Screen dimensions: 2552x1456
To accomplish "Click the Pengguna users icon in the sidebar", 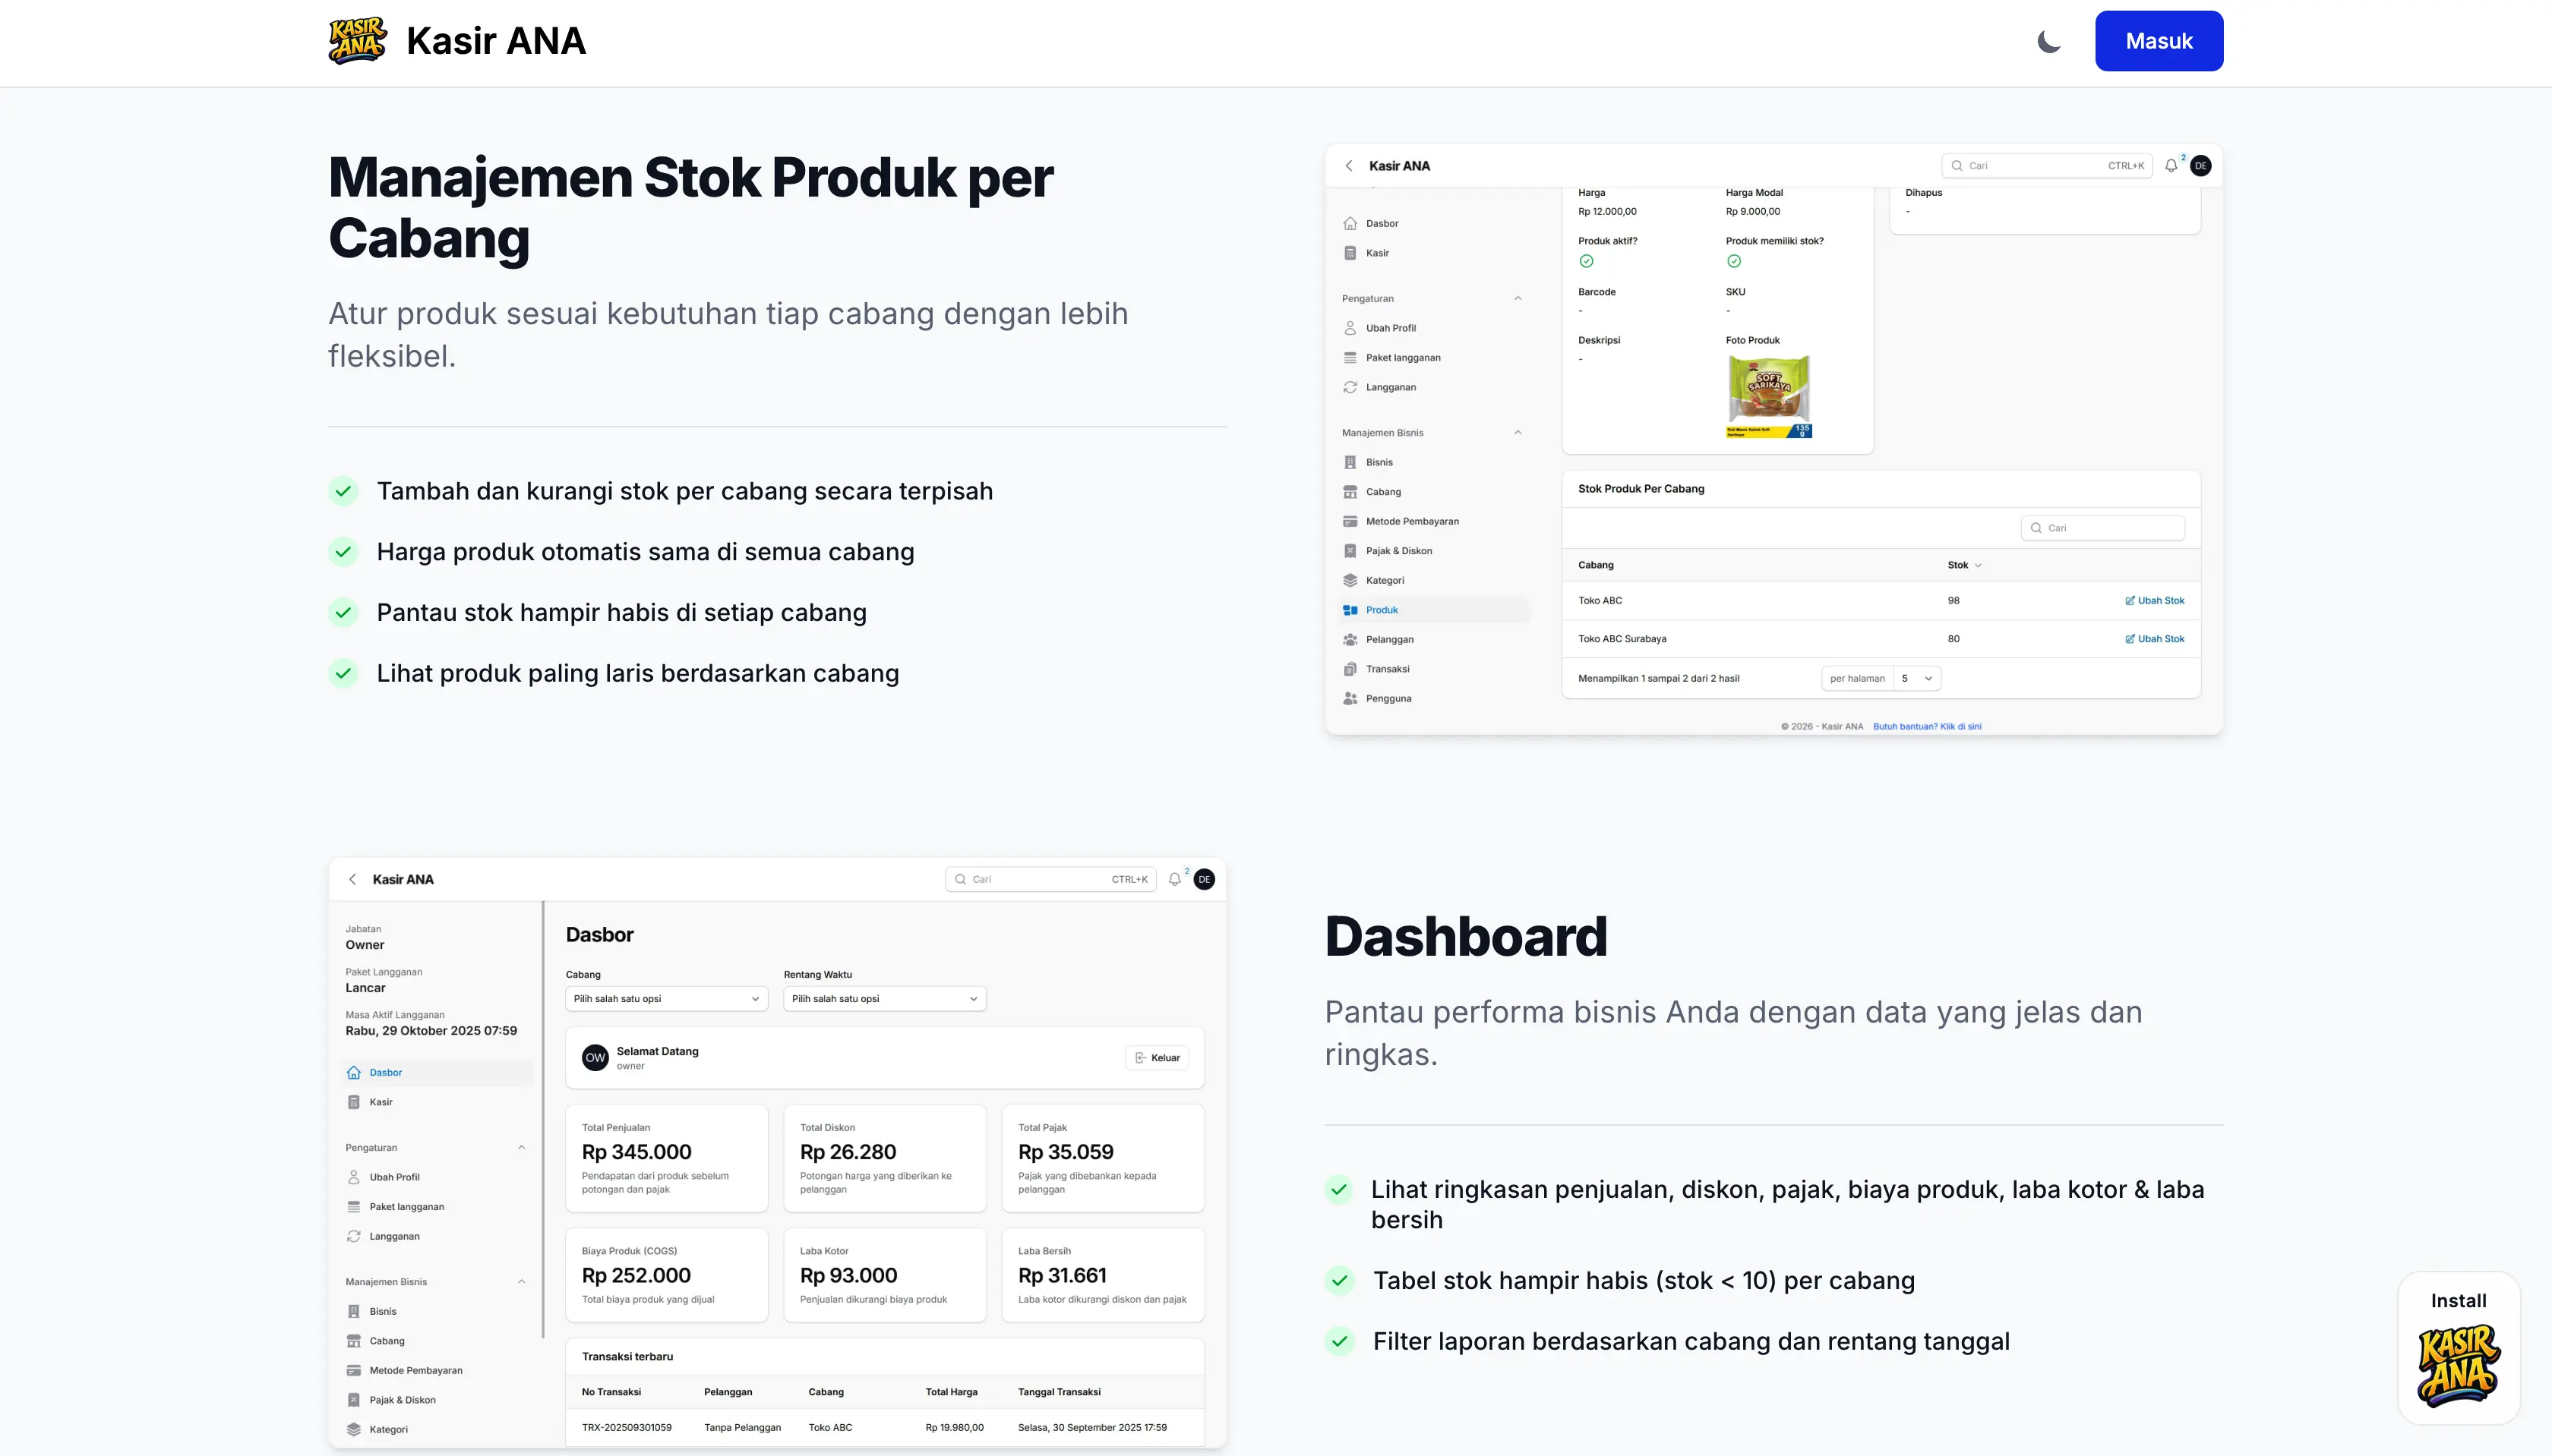I will 1350,698.
